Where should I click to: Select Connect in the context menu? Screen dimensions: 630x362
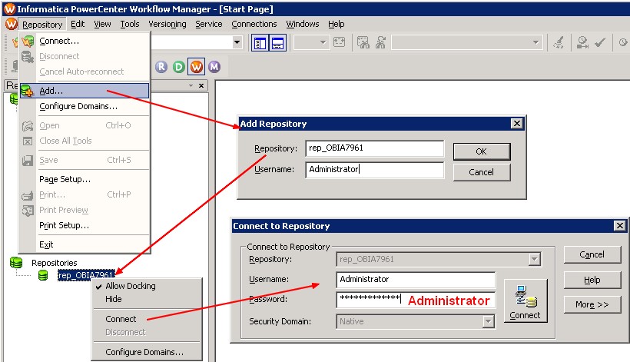[121, 318]
